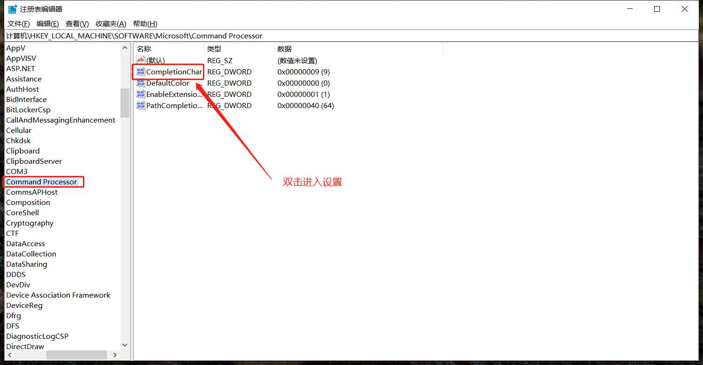
Task: Click the data 0x00000040 (64)
Action: (x=306, y=105)
